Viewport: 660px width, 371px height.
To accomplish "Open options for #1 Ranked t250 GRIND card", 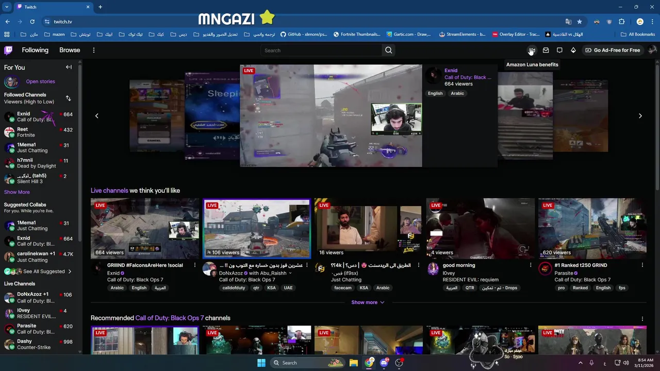I will coord(642,265).
